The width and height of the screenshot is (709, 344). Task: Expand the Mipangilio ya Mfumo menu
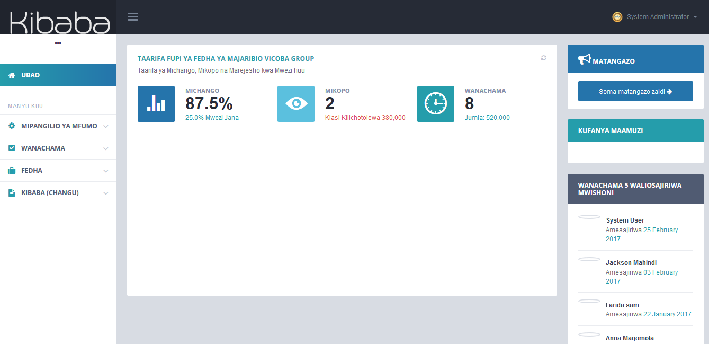click(105, 126)
